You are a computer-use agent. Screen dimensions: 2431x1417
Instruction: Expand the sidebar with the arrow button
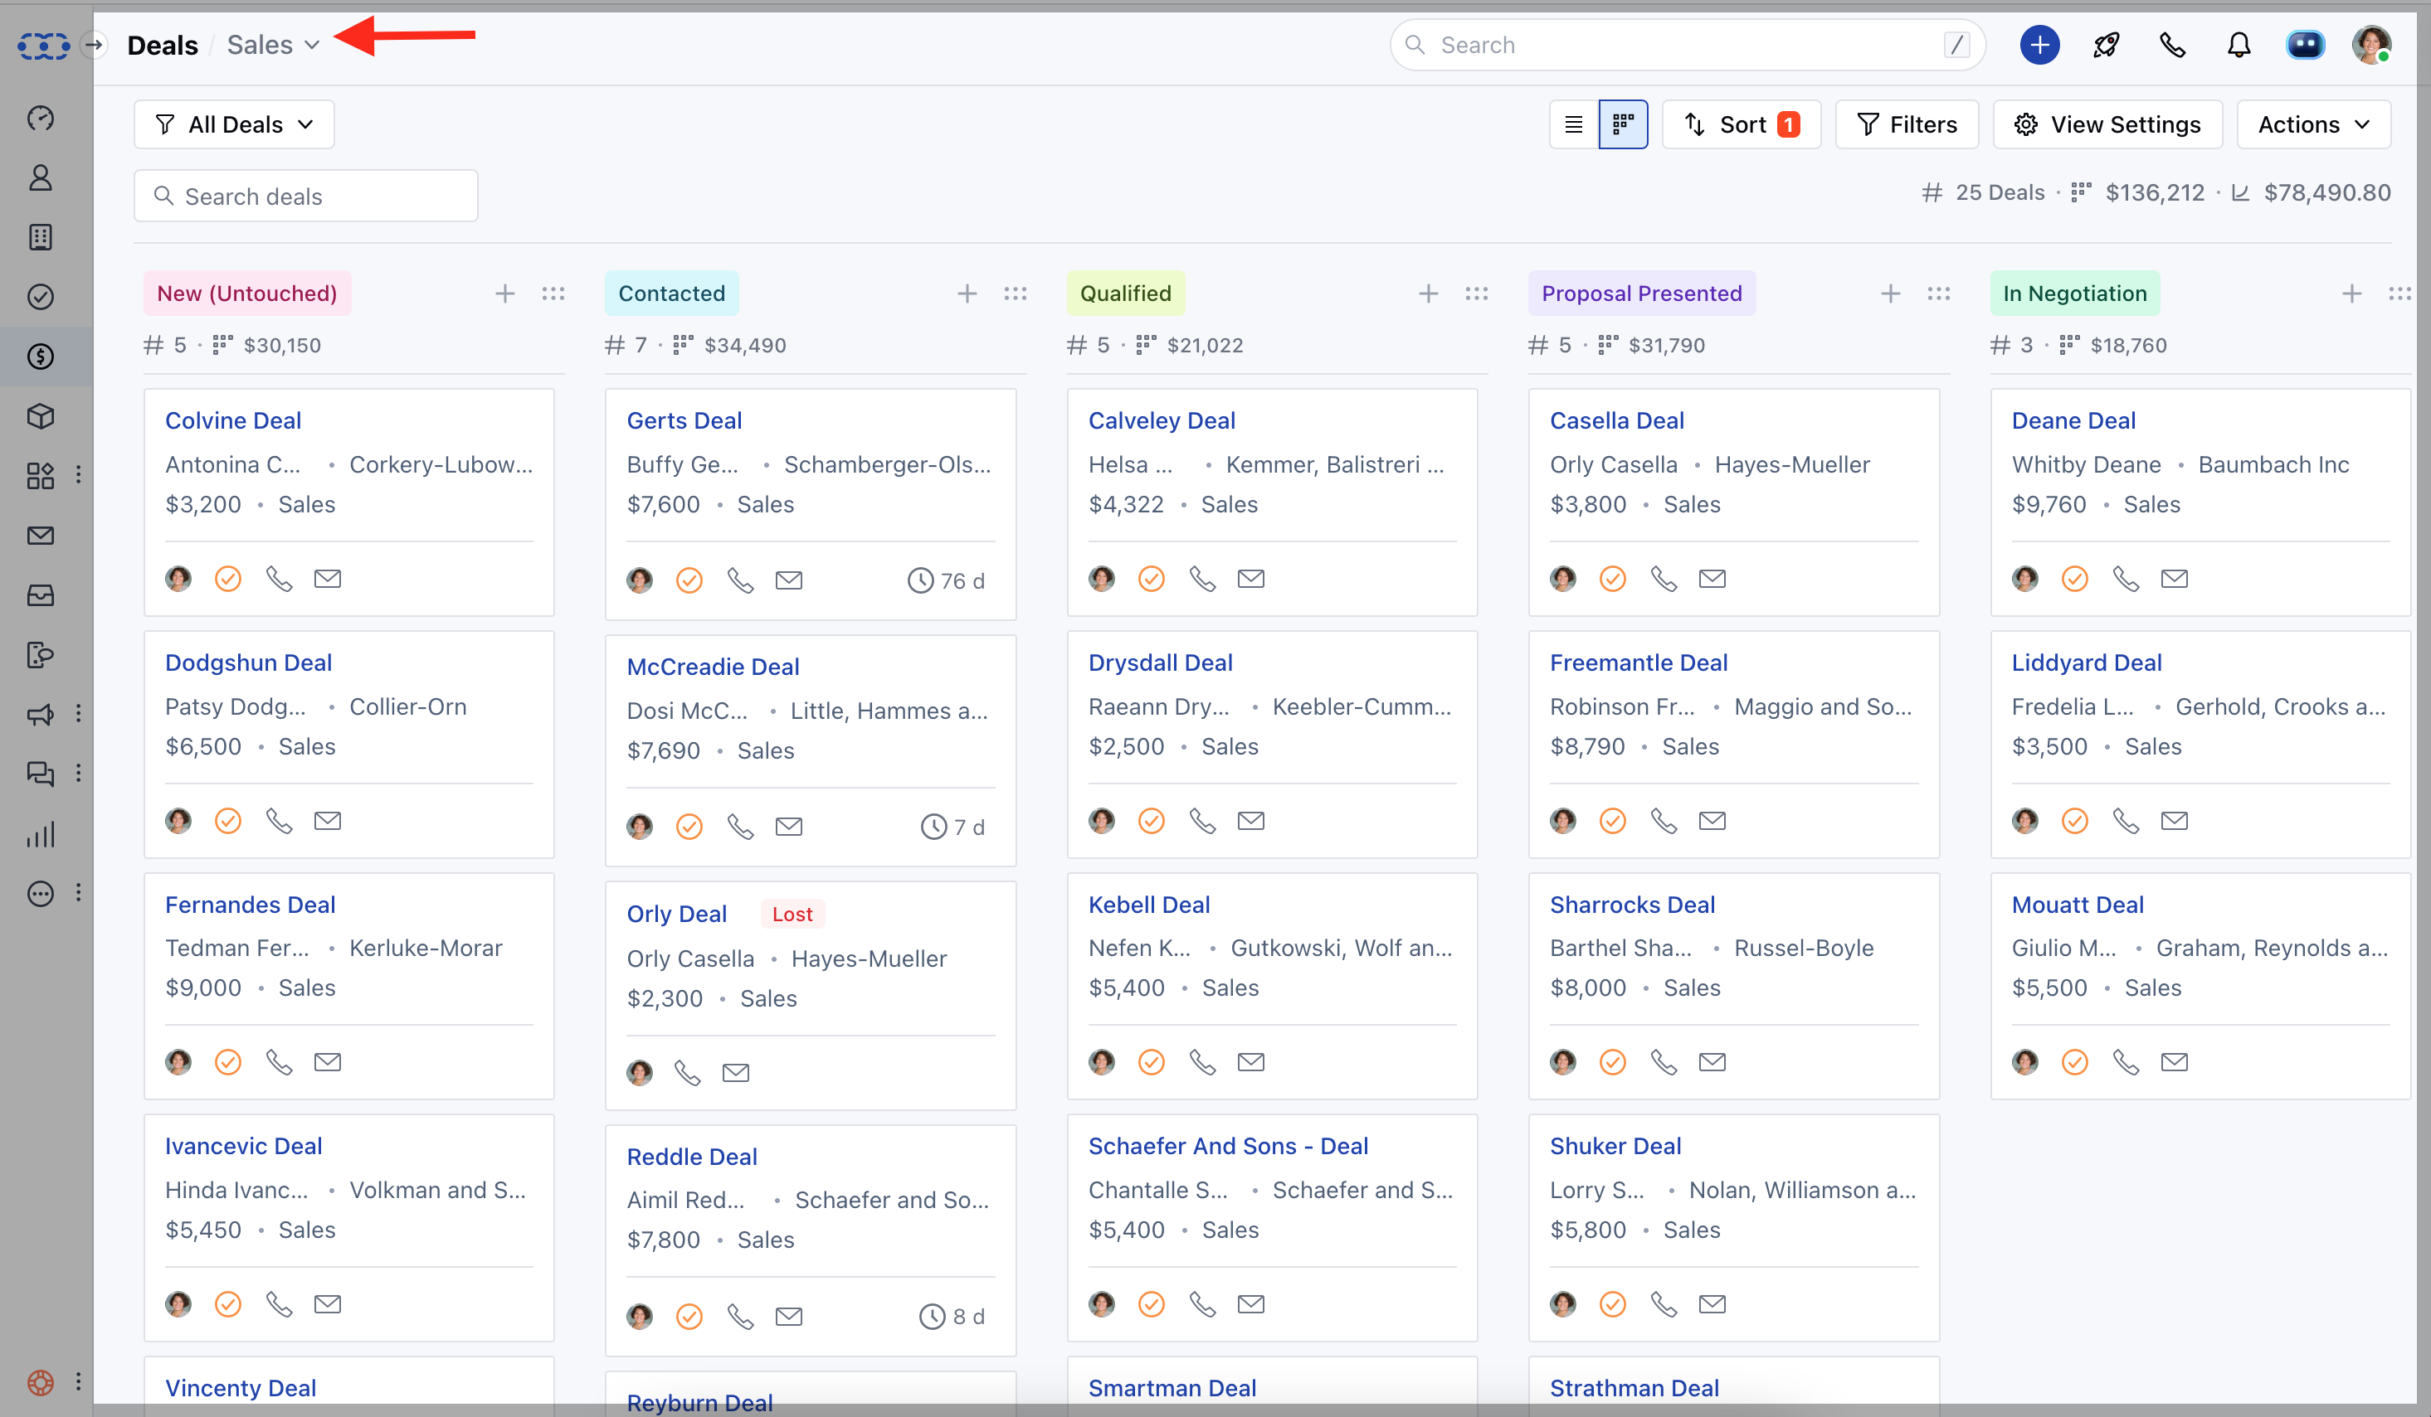point(94,46)
